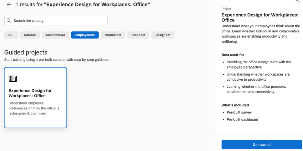303x151 pixels.
Task: Click the magnifier icon in the catalog search
Action: [x=9, y=21]
